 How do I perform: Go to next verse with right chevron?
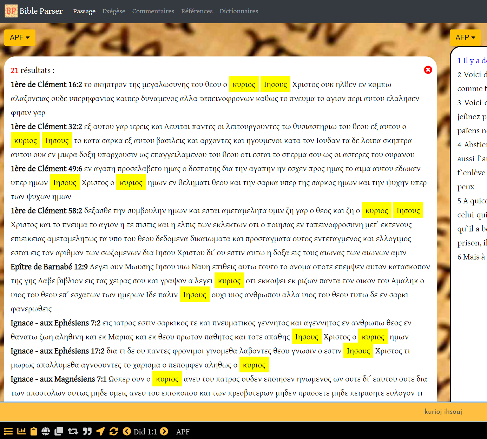[x=164, y=431]
